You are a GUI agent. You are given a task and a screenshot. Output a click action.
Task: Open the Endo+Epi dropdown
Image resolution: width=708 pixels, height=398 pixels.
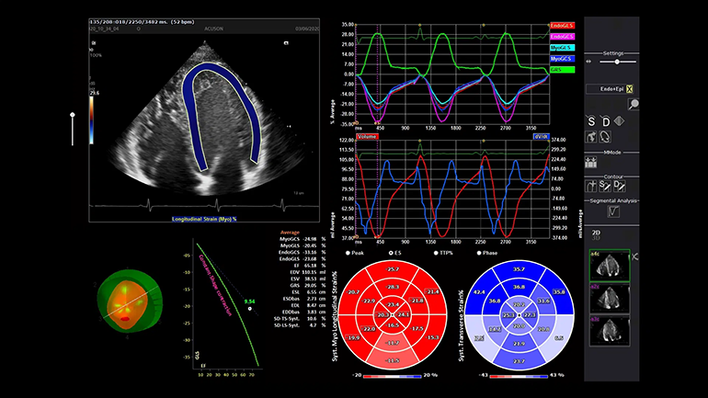(612, 88)
